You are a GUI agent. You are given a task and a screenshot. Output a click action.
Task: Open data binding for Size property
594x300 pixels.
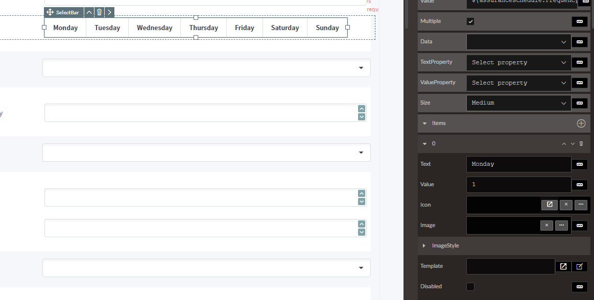(579, 103)
